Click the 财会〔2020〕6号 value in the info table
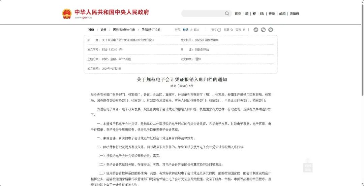 click(x=112, y=49)
